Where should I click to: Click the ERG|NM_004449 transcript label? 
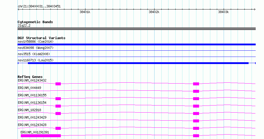(x=29, y=88)
